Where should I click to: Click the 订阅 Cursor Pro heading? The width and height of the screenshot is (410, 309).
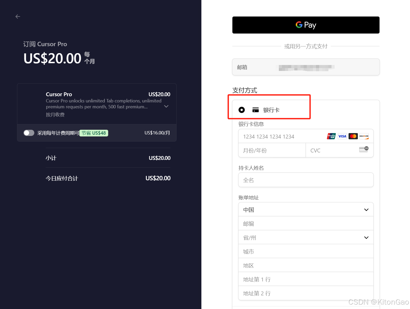coord(45,44)
